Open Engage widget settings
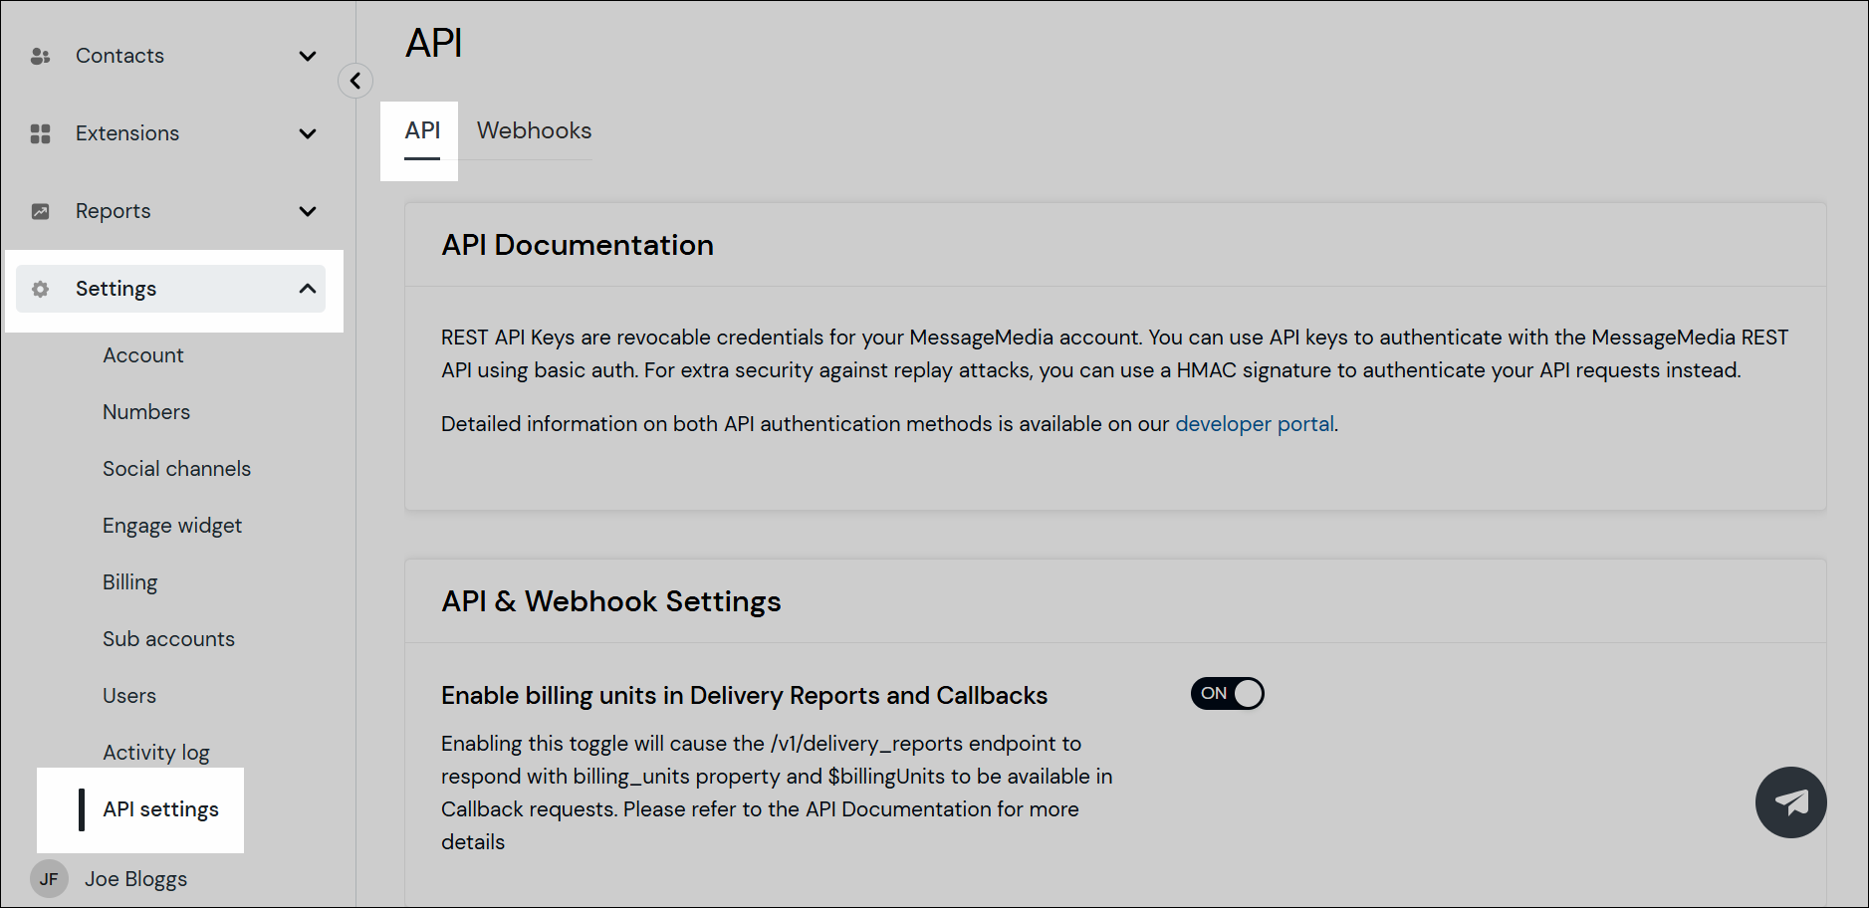 coord(172,526)
